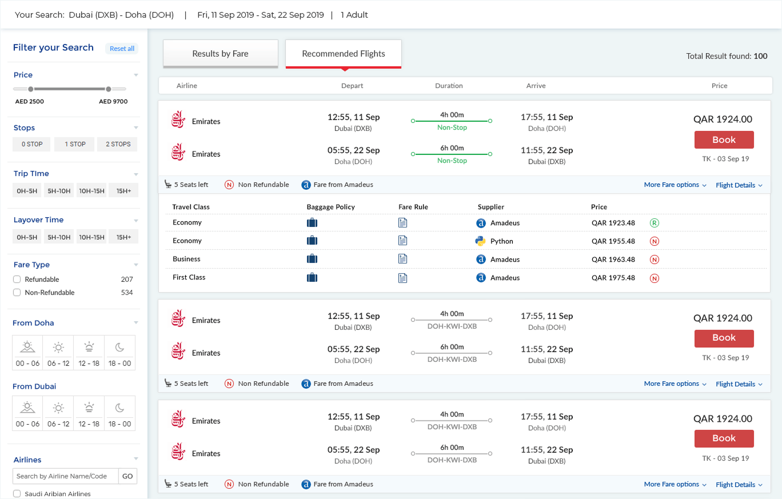Select From Doha 00 - 06 sunrise time slot

coord(28,352)
